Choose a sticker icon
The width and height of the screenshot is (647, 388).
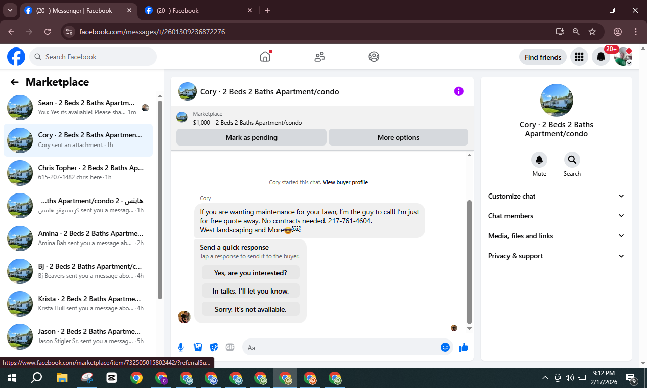214,347
